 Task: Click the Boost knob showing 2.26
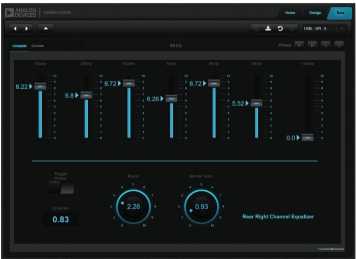point(133,207)
